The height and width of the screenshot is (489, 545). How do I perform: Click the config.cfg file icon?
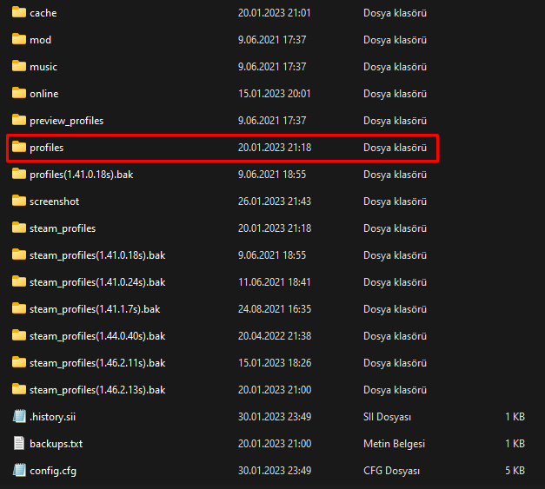point(19,470)
